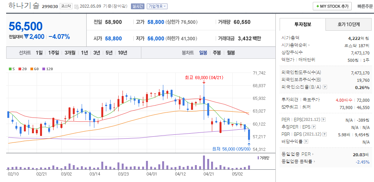Select the 1년 line chart period
The width and height of the screenshot is (374, 182).
[84, 53]
